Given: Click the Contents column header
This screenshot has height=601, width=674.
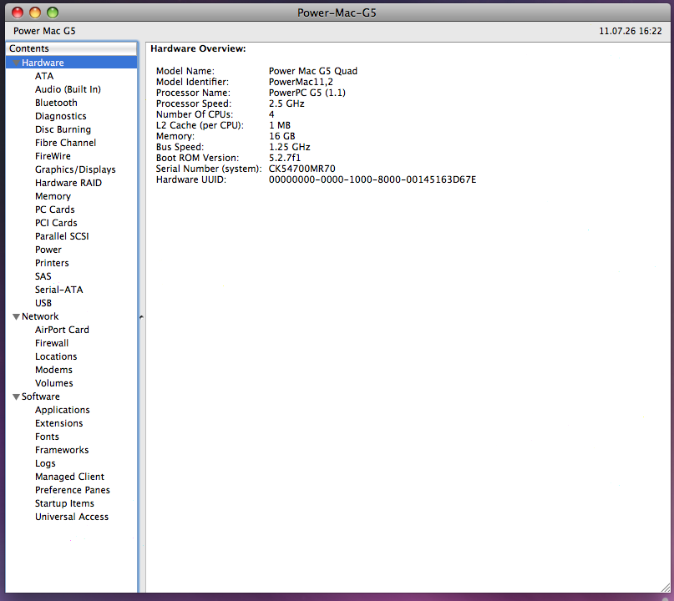Looking at the screenshot, I should pos(71,48).
